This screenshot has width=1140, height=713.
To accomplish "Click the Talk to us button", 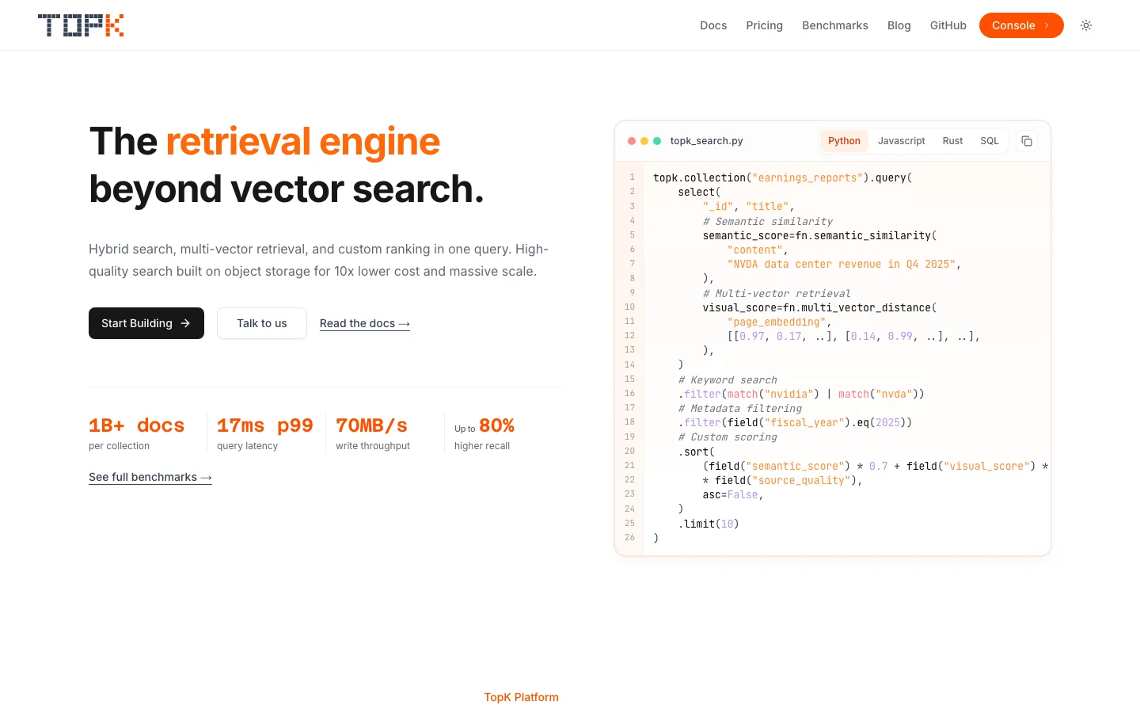I will 262,323.
